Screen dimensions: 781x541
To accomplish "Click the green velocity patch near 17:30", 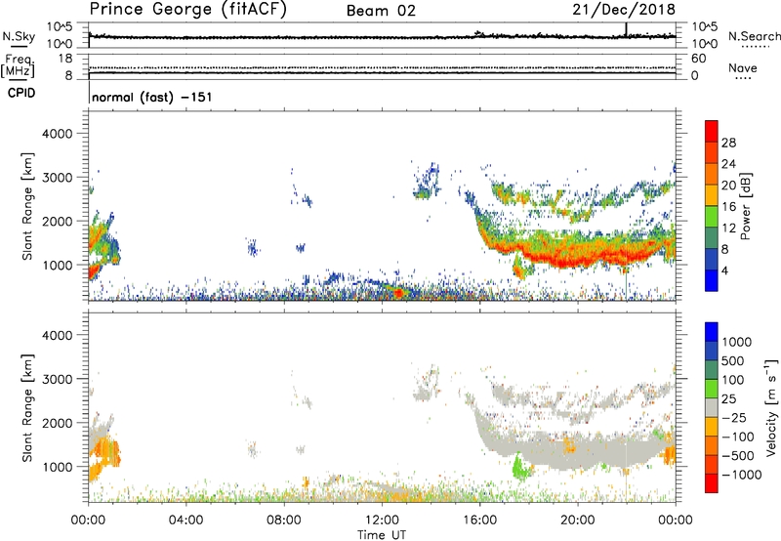I will pyautogui.click(x=520, y=467).
